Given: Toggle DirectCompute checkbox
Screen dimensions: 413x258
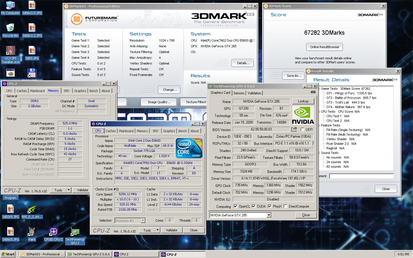Looking at the screenshot, I should pyautogui.click(x=285, y=206).
